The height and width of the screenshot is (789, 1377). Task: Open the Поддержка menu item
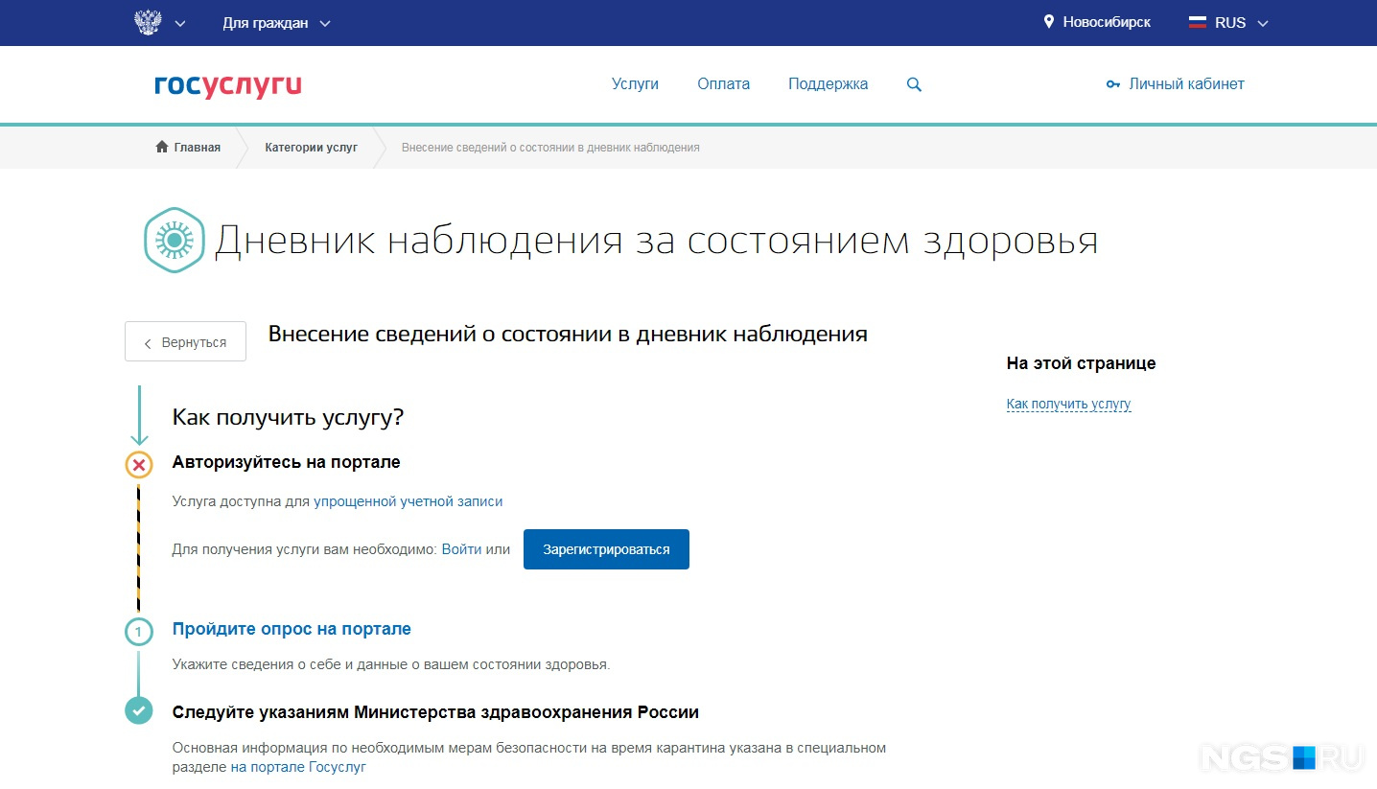click(x=829, y=84)
